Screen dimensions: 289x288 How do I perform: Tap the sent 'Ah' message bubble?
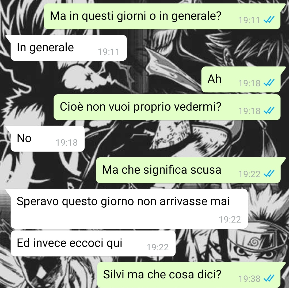241,79
